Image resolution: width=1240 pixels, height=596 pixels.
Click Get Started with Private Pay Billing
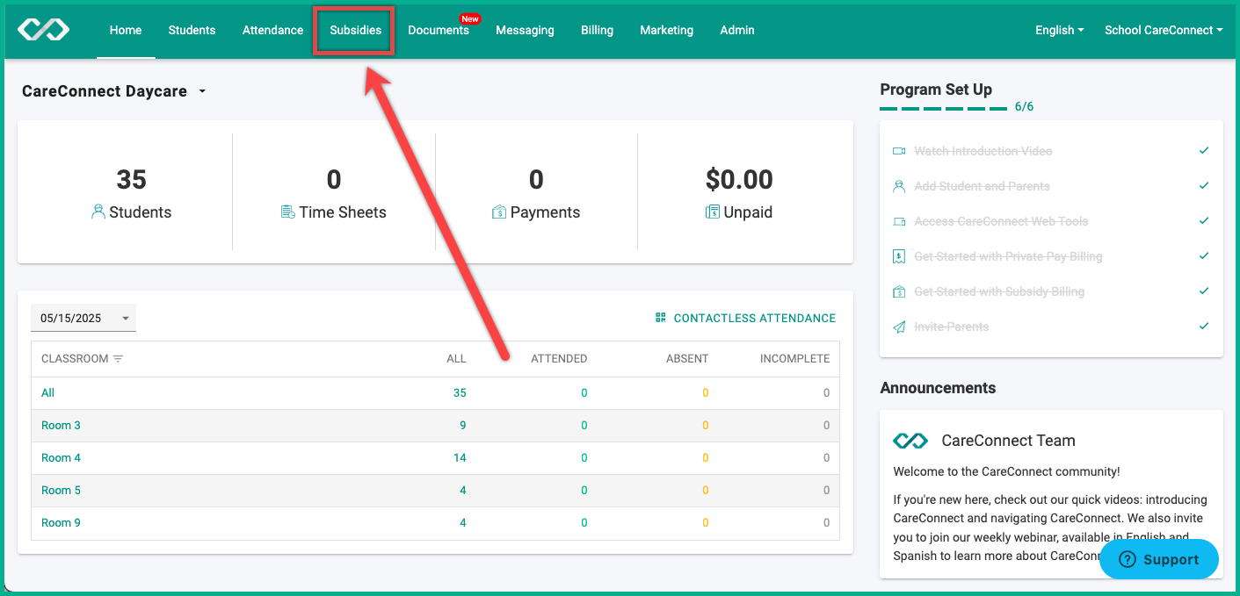tap(1008, 256)
